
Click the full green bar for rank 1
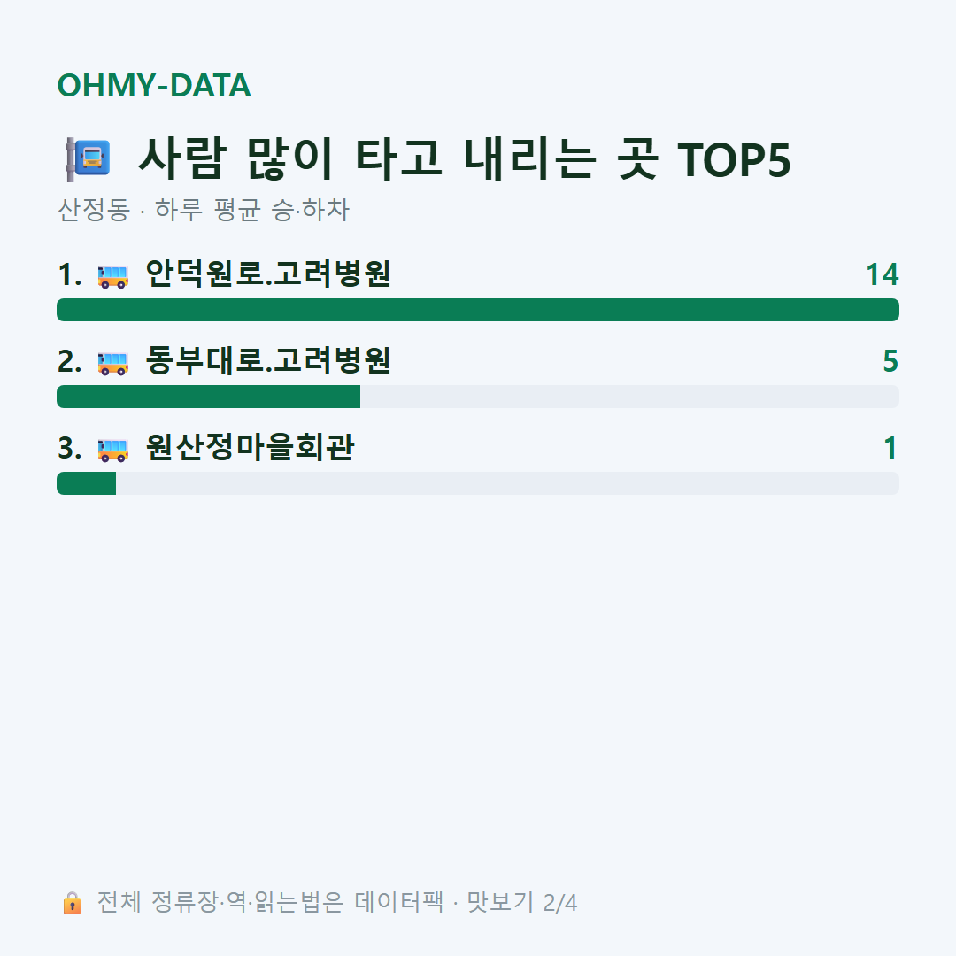point(478,310)
